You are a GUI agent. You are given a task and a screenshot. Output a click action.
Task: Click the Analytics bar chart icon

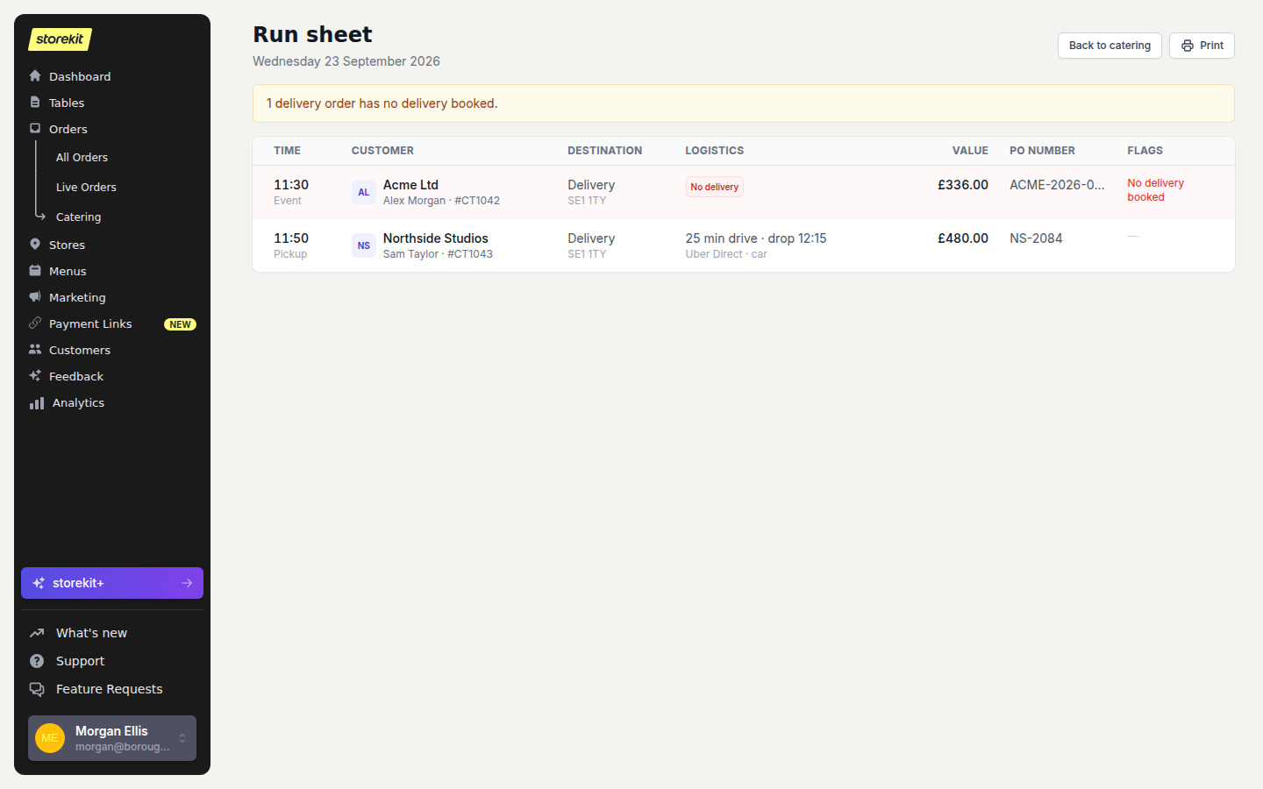click(37, 403)
